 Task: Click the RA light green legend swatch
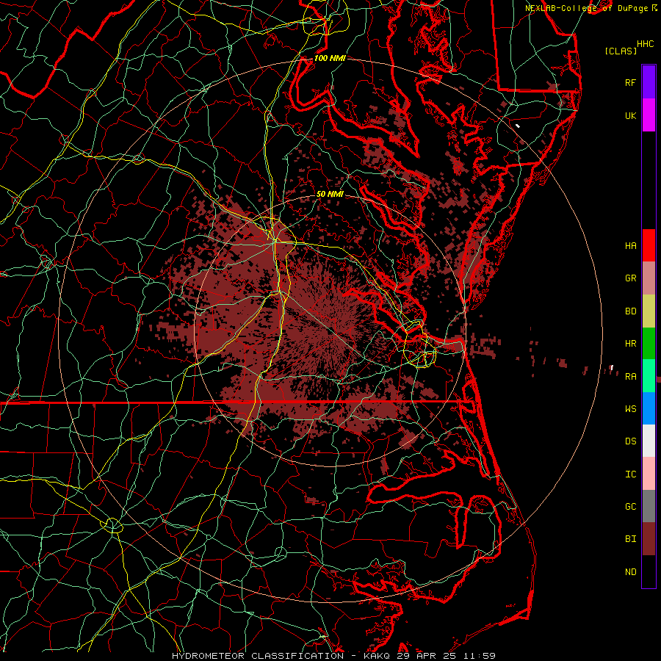(649, 376)
